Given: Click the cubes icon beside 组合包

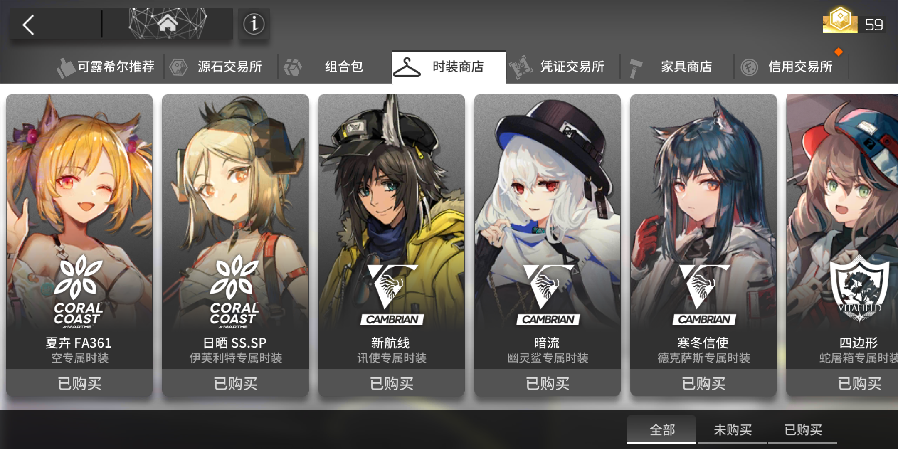Looking at the screenshot, I should (x=293, y=67).
